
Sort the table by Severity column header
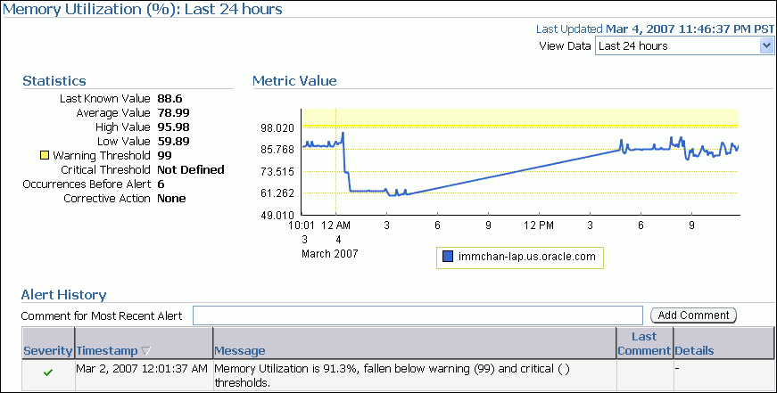(x=48, y=351)
